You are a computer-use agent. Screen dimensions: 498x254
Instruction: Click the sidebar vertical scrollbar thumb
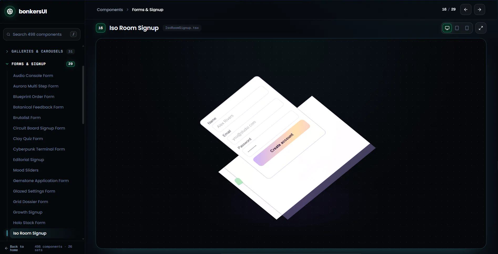pyautogui.click(x=83, y=95)
